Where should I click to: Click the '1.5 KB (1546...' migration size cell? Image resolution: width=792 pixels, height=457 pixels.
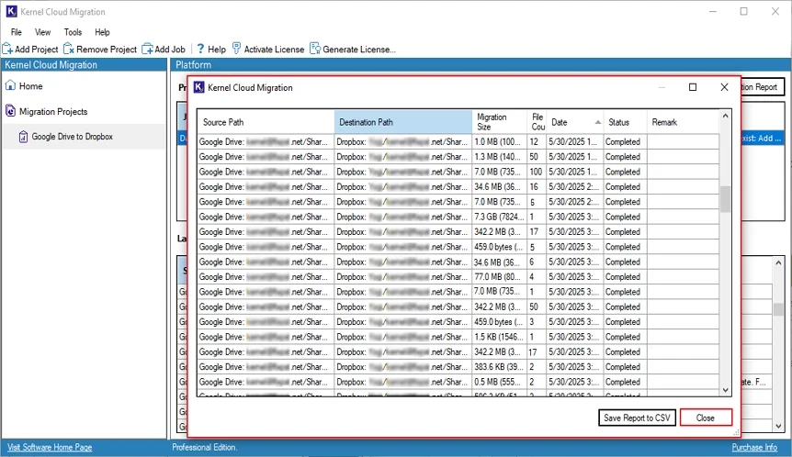(499, 337)
